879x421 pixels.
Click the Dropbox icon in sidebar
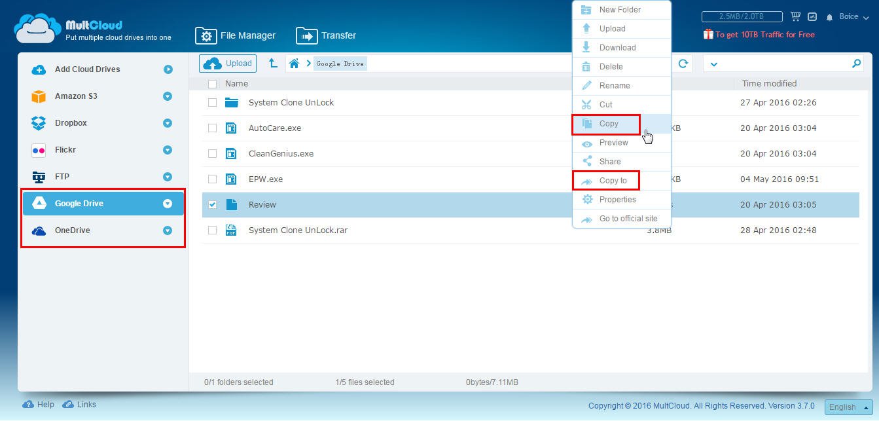tap(39, 123)
